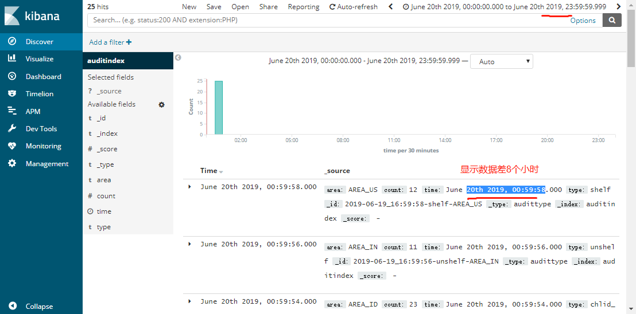Click the histogram bar near 01:00
This screenshot has width=636, height=314.
[219, 107]
